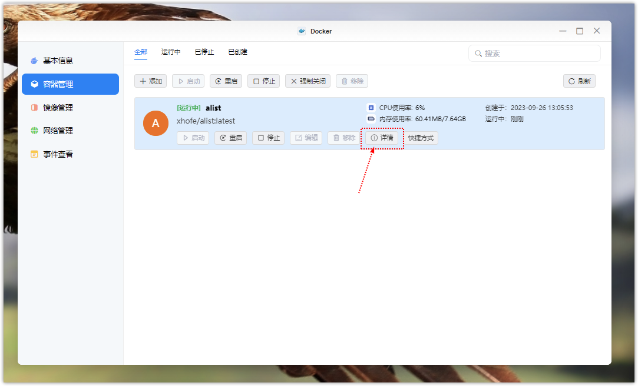Open 网络管理 in the sidebar
The height and width of the screenshot is (386, 638).
70,131
